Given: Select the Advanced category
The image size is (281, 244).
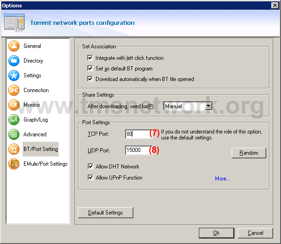Looking at the screenshot, I should 35,134.
